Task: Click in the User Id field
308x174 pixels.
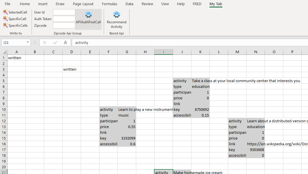Action: (64, 12)
